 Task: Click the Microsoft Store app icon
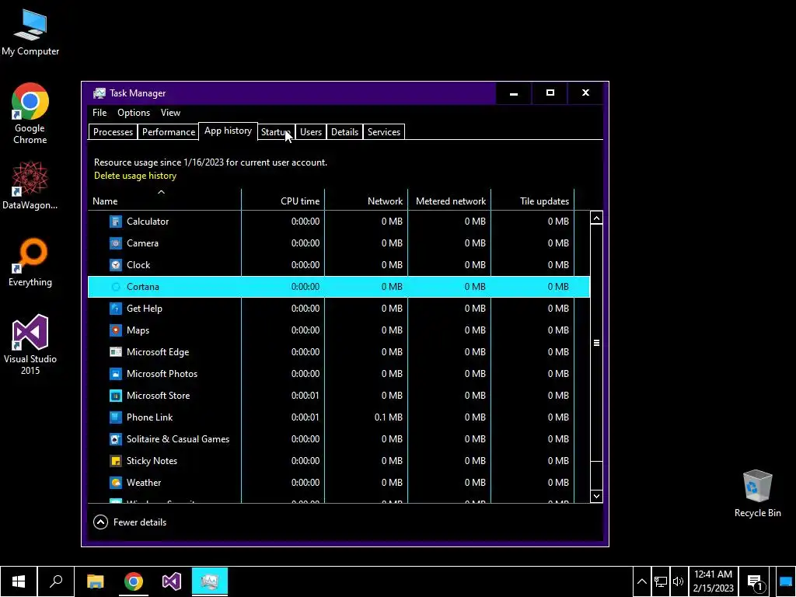116,396
